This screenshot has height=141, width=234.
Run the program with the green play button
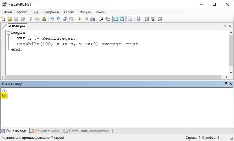click(x=80, y=19)
